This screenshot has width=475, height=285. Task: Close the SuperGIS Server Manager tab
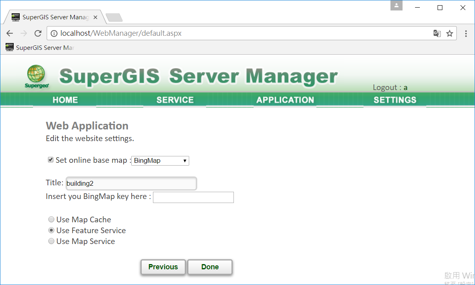point(95,17)
